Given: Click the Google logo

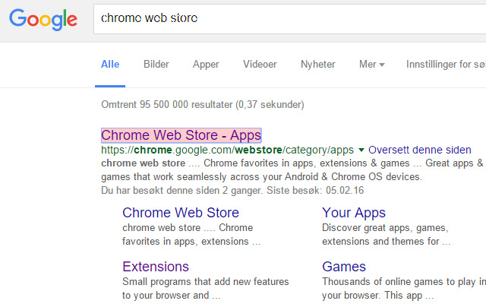Looking at the screenshot, I should click(43, 20).
